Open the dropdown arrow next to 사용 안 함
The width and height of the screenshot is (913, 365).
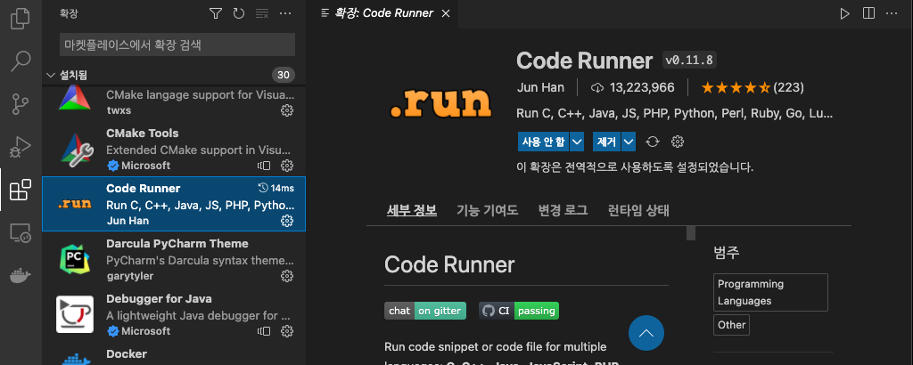click(x=577, y=142)
